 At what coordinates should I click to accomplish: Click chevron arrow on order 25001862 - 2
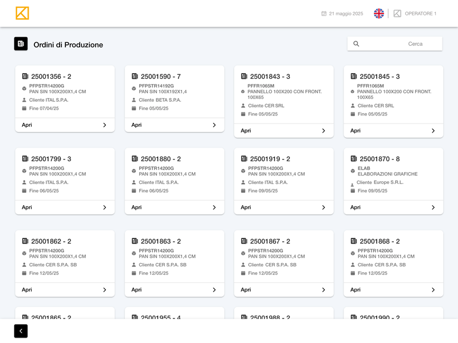[x=105, y=290]
